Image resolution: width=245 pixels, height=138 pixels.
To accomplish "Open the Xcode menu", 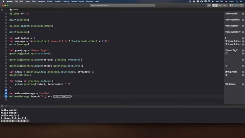I will click(x=10, y=2).
